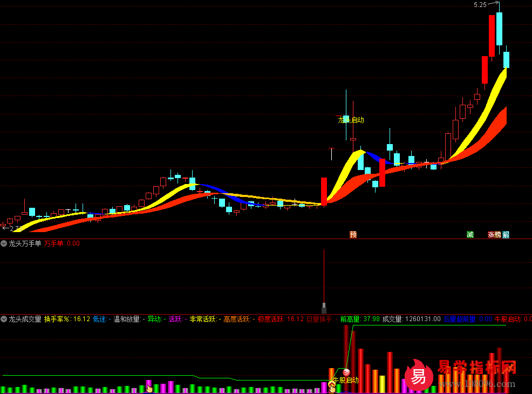Click hand pointer icon on magenta volume bar

(x=149, y=388)
